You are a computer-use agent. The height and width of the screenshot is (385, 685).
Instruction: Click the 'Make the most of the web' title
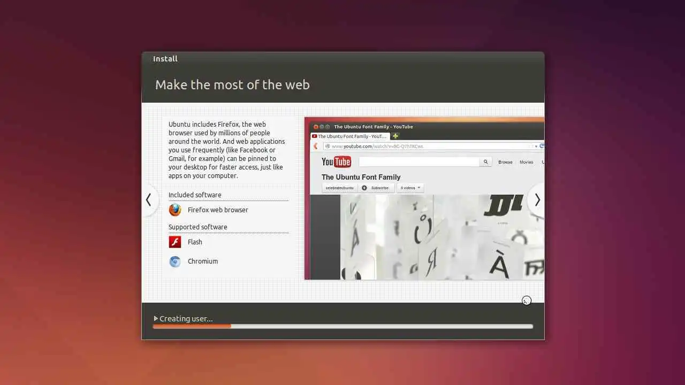(x=232, y=84)
